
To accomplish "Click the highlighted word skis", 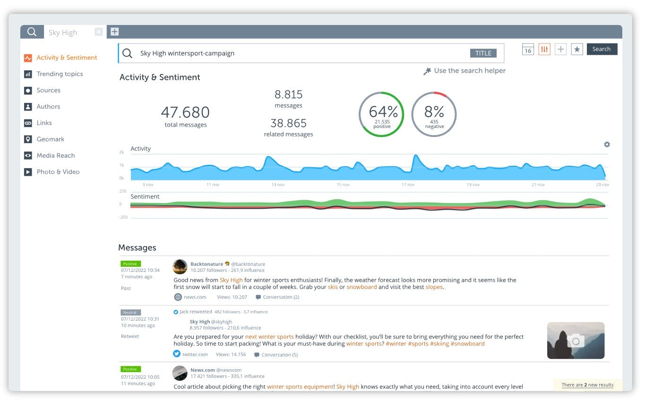I will pyautogui.click(x=333, y=287).
